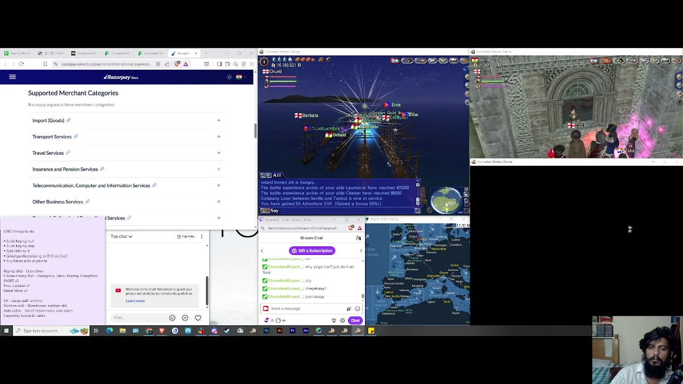Open the Twitch mod shield icon
The height and width of the screenshot is (384, 683).
[334, 321]
